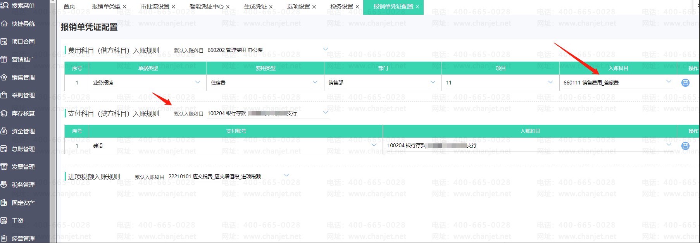The width and height of the screenshot is (700, 243).
Task: Open 项目合同 in the sidebar
Action: 23,41
